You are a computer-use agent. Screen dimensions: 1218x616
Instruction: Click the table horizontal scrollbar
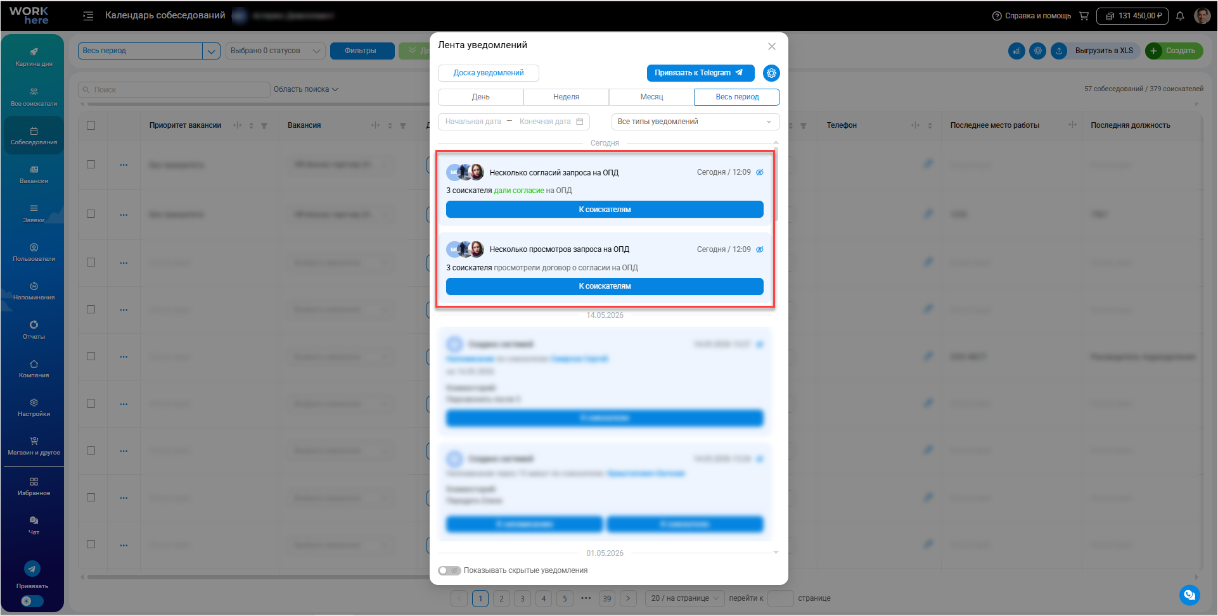tap(260, 577)
